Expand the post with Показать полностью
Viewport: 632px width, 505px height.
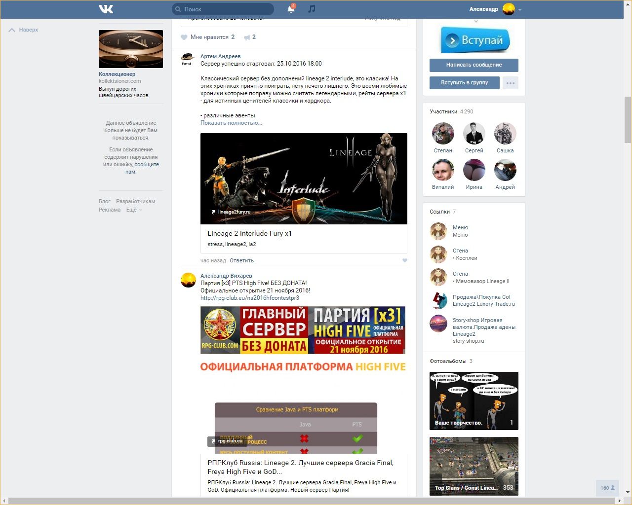(x=231, y=123)
